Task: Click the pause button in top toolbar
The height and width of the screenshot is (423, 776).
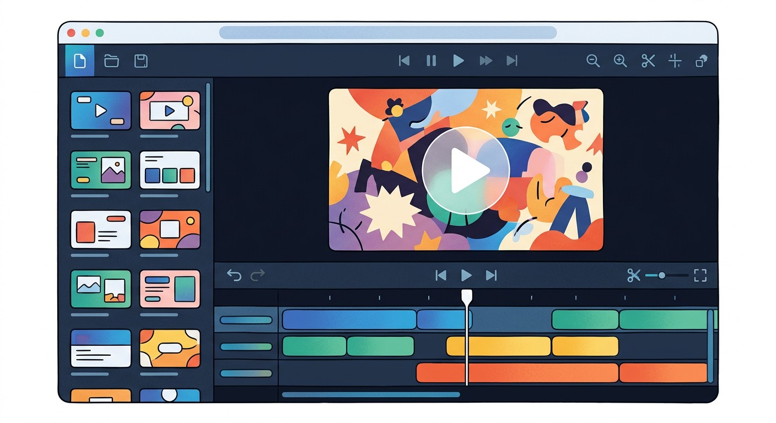Action: [432, 61]
